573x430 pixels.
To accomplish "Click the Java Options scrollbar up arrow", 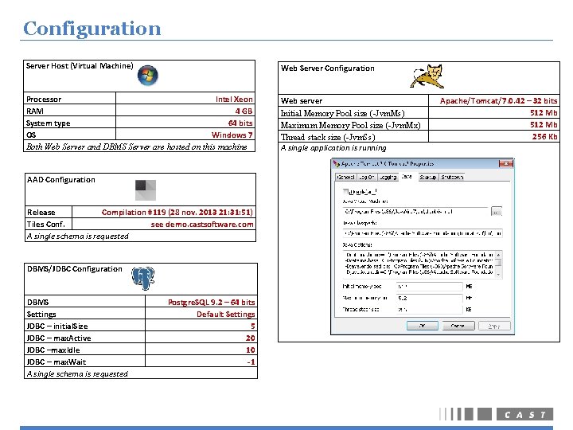I will [x=499, y=254].
